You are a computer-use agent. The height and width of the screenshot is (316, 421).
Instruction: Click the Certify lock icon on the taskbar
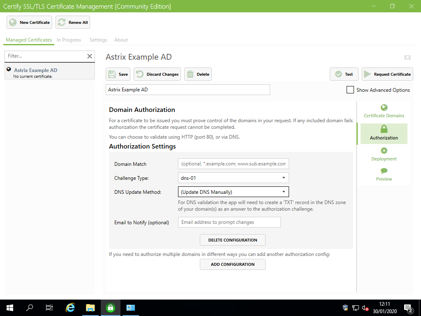[x=110, y=307]
